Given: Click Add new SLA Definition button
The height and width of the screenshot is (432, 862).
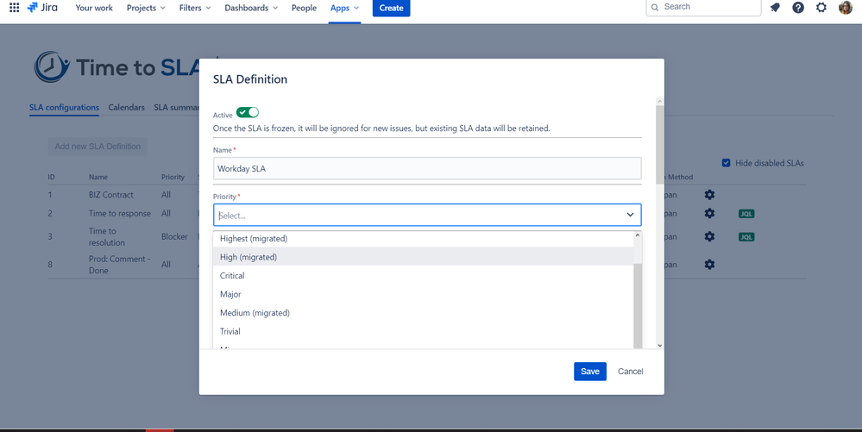Looking at the screenshot, I should pos(98,147).
